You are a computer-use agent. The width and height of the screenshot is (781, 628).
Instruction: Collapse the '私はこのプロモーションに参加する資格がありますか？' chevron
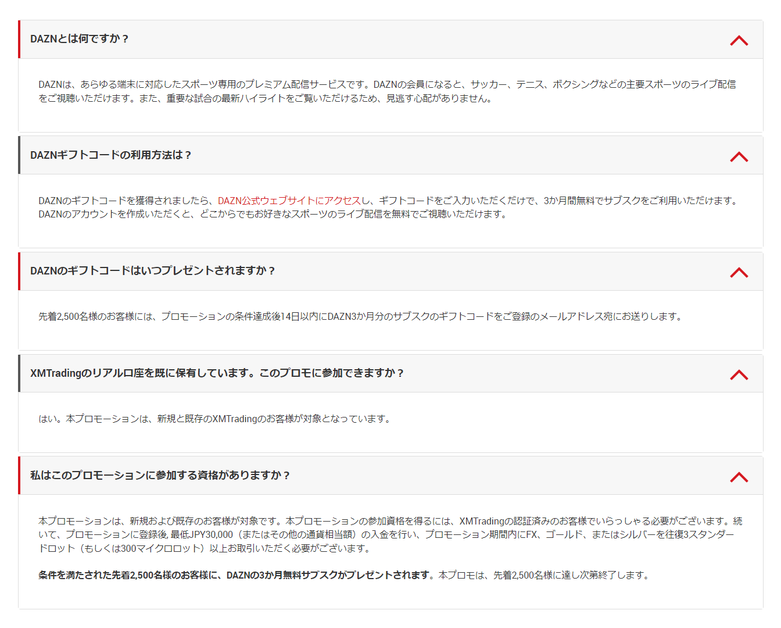pyautogui.click(x=739, y=477)
